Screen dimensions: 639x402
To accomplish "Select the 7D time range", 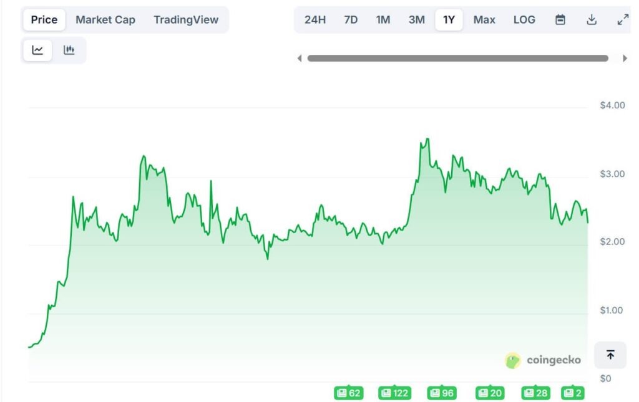I will tap(351, 20).
